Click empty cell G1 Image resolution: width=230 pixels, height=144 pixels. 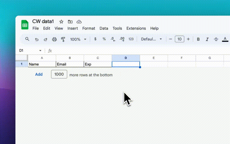click(210, 64)
